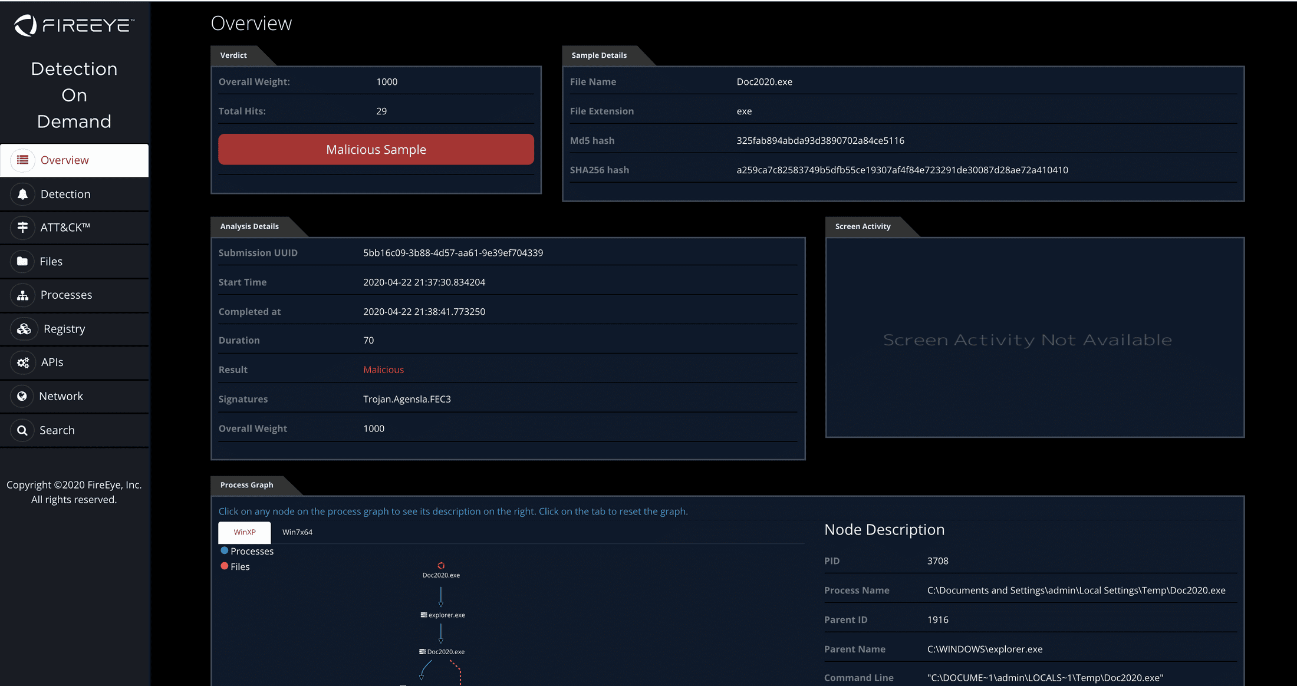Select the Network globe icon

point(22,395)
